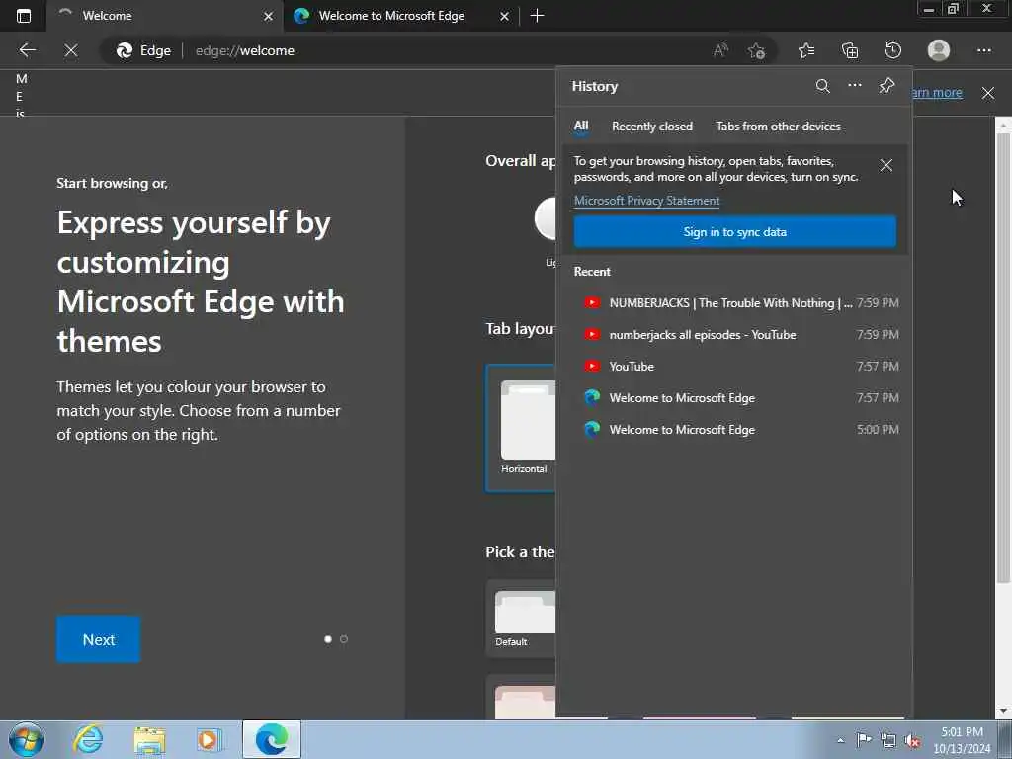Image resolution: width=1012 pixels, height=759 pixels.
Task: Select the All history tab
Action: point(581,126)
